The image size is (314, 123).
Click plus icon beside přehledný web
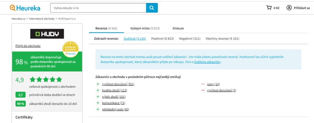tap(98, 109)
